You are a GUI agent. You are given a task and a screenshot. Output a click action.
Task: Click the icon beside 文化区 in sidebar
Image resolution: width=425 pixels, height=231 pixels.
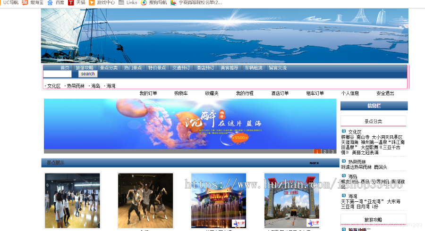pyautogui.click(x=344, y=131)
